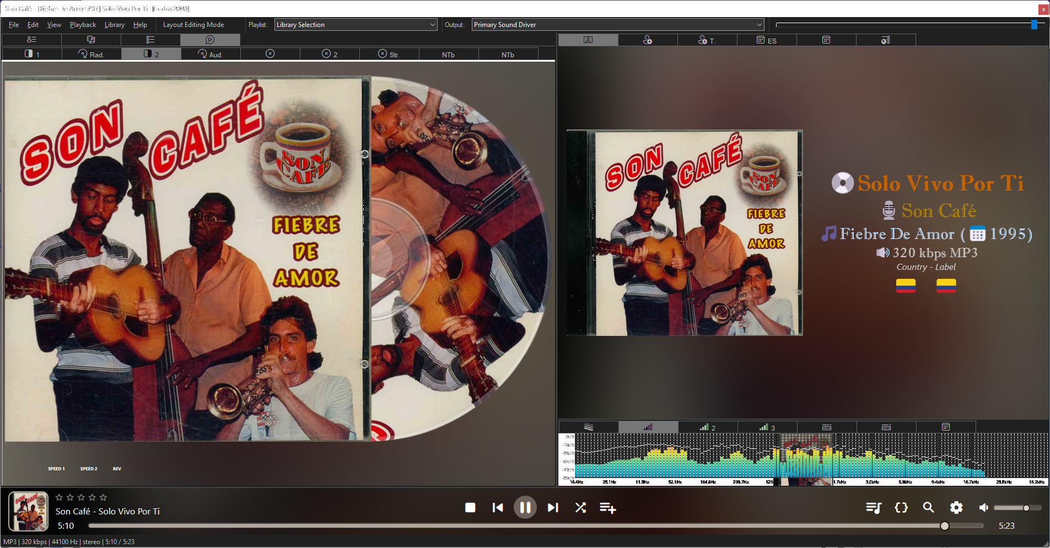The width and height of the screenshot is (1050, 548).
Task: Select the first card icon visualizer tab
Action: [827, 427]
